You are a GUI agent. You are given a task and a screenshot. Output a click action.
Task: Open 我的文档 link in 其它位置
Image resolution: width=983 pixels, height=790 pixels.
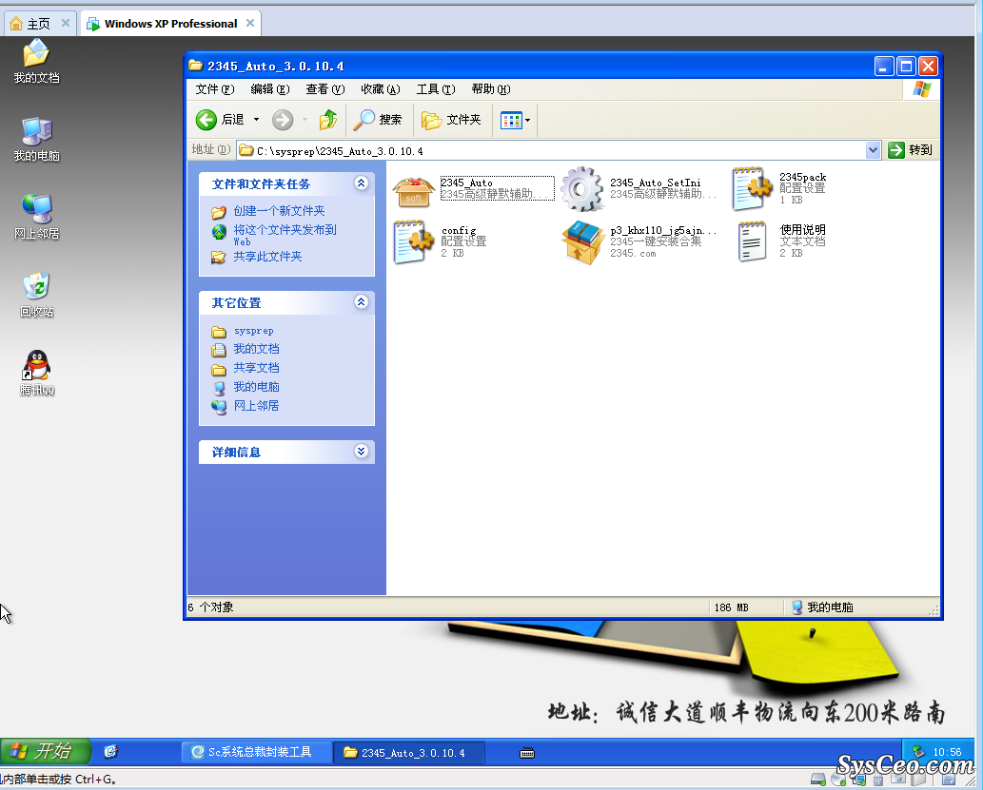click(x=256, y=349)
